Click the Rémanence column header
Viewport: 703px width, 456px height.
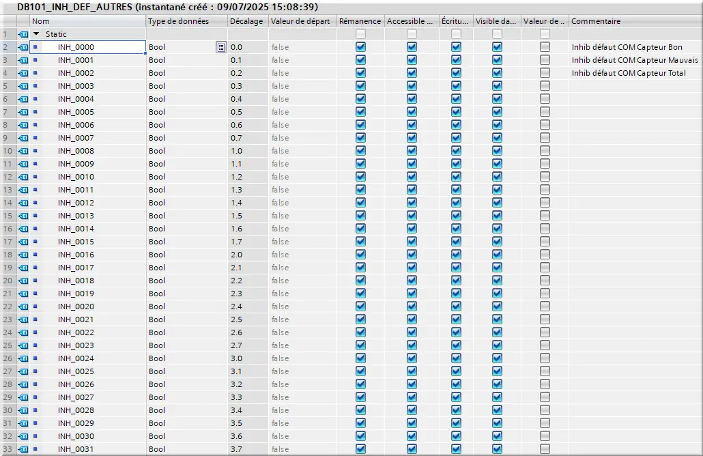coord(360,21)
